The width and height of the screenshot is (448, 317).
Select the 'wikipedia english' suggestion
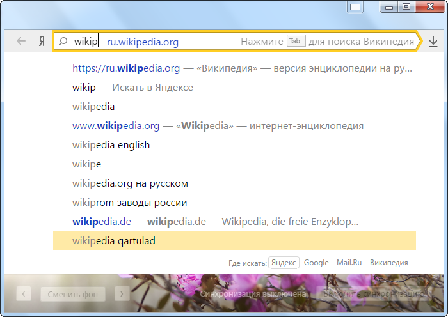tap(234, 145)
